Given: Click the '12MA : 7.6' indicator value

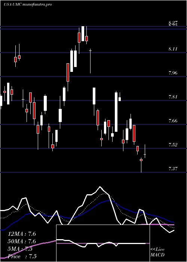Looking at the screenshot, I should click(x=22, y=234).
